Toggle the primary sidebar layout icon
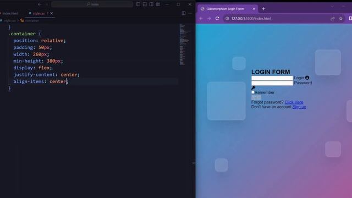This screenshot has width=352, height=198. click(x=138, y=4)
